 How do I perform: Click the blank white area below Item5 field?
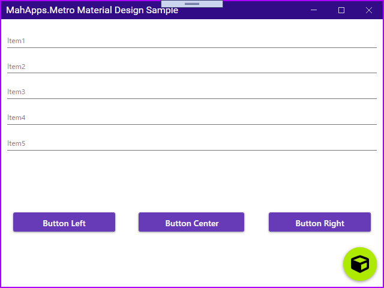coord(192,180)
